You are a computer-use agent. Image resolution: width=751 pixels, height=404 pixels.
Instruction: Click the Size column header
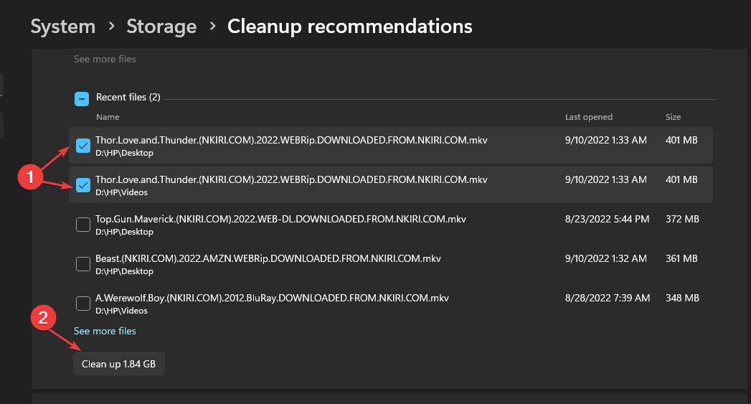[x=673, y=117]
